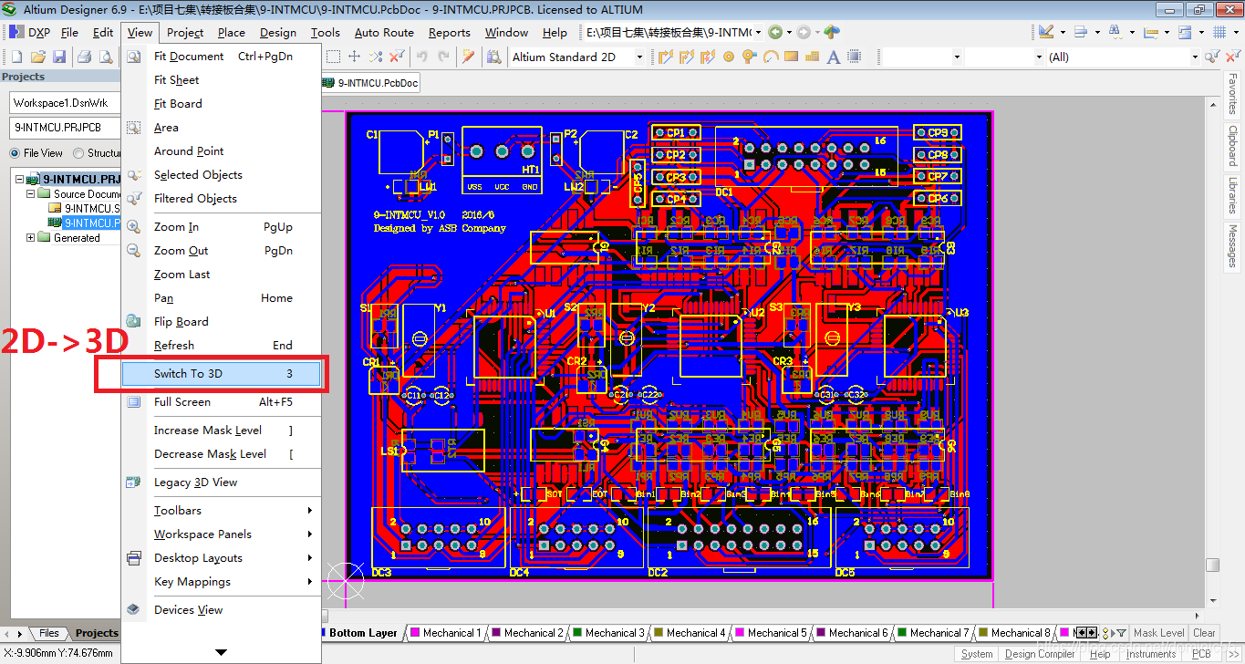Save the document with the floppy icon
The height and width of the screenshot is (664, 1245).
tap(59, 57)
